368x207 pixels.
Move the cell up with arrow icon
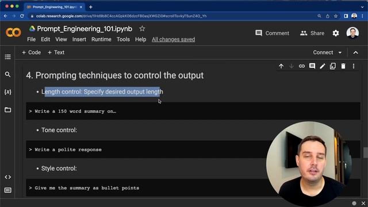click(x=281, y=66)
